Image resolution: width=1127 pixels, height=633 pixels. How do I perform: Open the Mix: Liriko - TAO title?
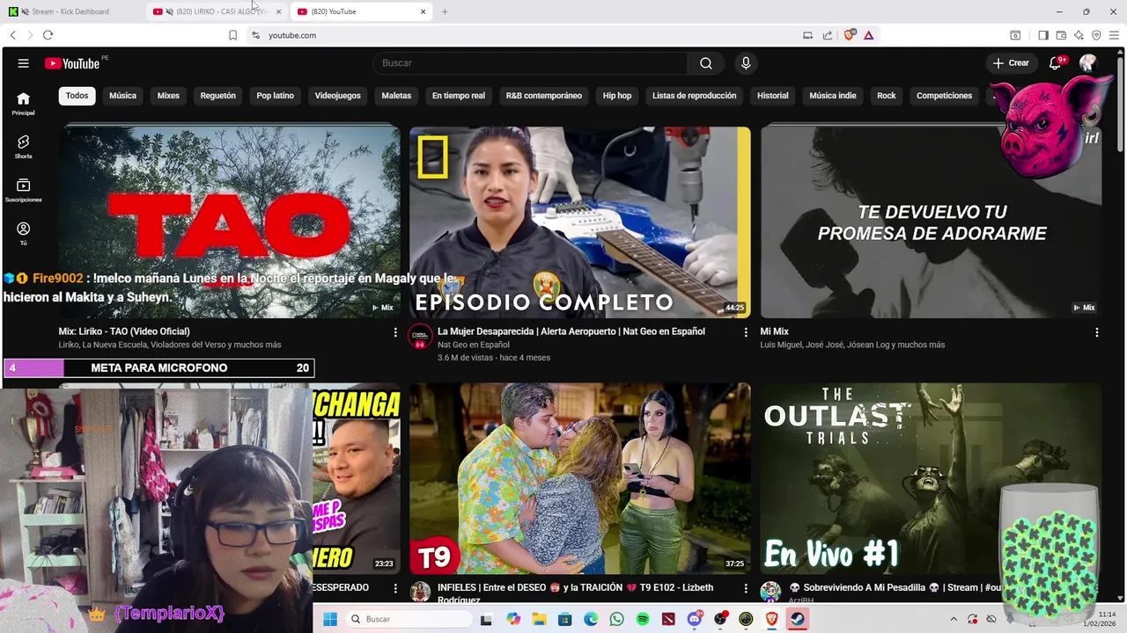[x=124, y=331]
